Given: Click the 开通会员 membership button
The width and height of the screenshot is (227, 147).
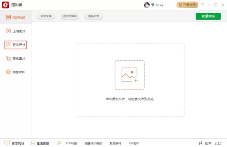Looking at the screenshot, I should pos(187,5).
